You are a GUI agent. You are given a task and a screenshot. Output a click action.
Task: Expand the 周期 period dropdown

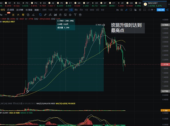click(37, 10)
